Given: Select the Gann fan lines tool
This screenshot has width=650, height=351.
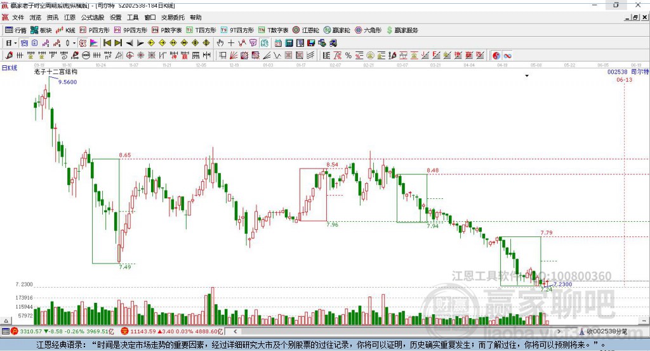Looking at the screenshot, I should point(233,55).
